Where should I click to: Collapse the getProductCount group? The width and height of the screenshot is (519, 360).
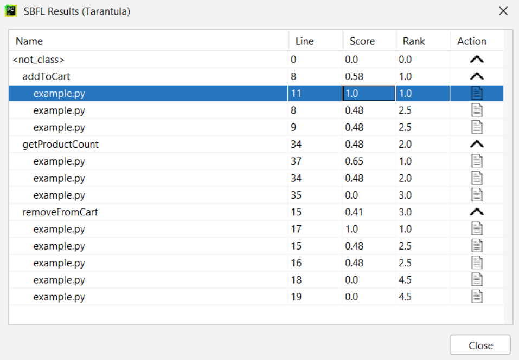pyautogui.click(x=477, y=144)
